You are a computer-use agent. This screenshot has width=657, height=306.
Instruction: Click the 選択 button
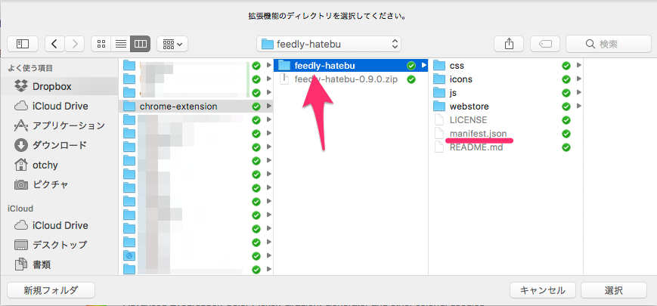pos(614,290)
